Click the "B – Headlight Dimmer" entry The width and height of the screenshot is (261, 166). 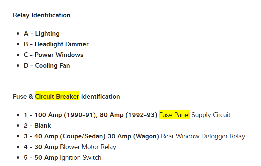click(x=56, y=44)
